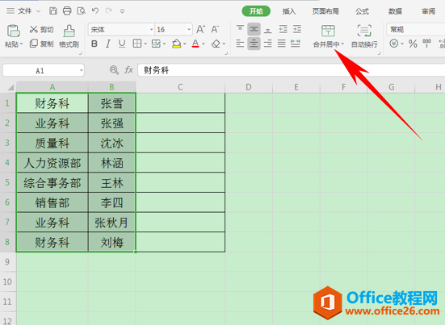Open the borders dropdown arrow
Viewport: 445px width, 325px height.
pyautogui.click(x=145, y=44)
